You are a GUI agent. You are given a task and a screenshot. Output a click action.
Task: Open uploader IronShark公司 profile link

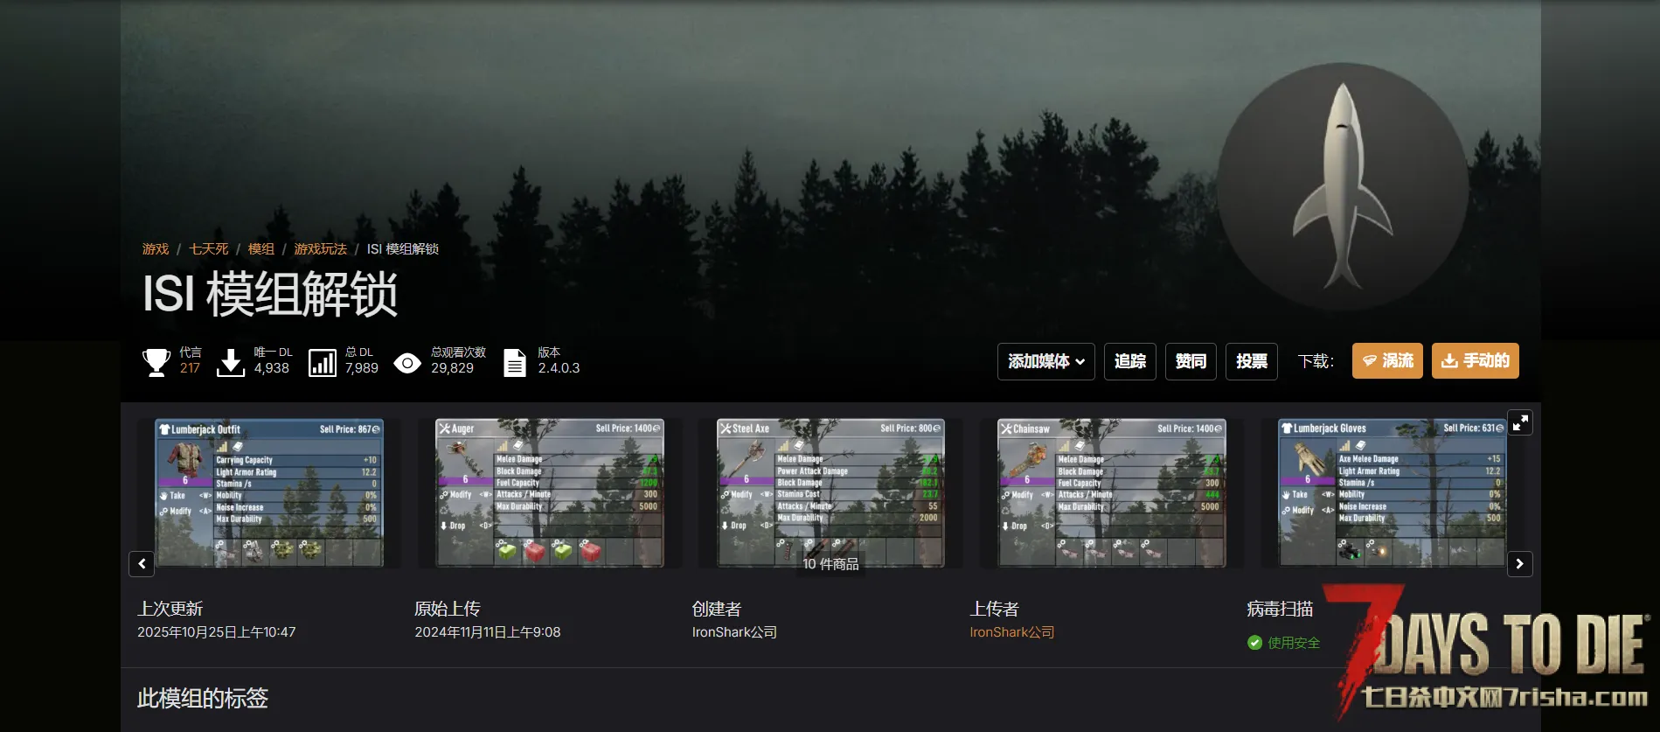[x=1011, y=632]
